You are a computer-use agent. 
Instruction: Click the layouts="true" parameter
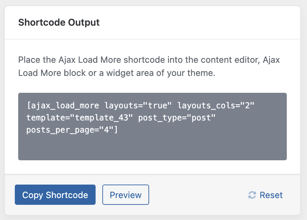tap(138, 106)
